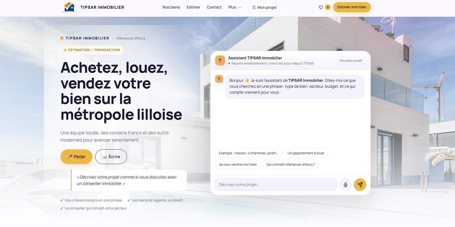Image resolution: width=455 pixels, height=227 pixels.
Task: Choose 'Qui connaît Villeneuve-d'Ascq ?' suggestion
Action: point(291,164)
